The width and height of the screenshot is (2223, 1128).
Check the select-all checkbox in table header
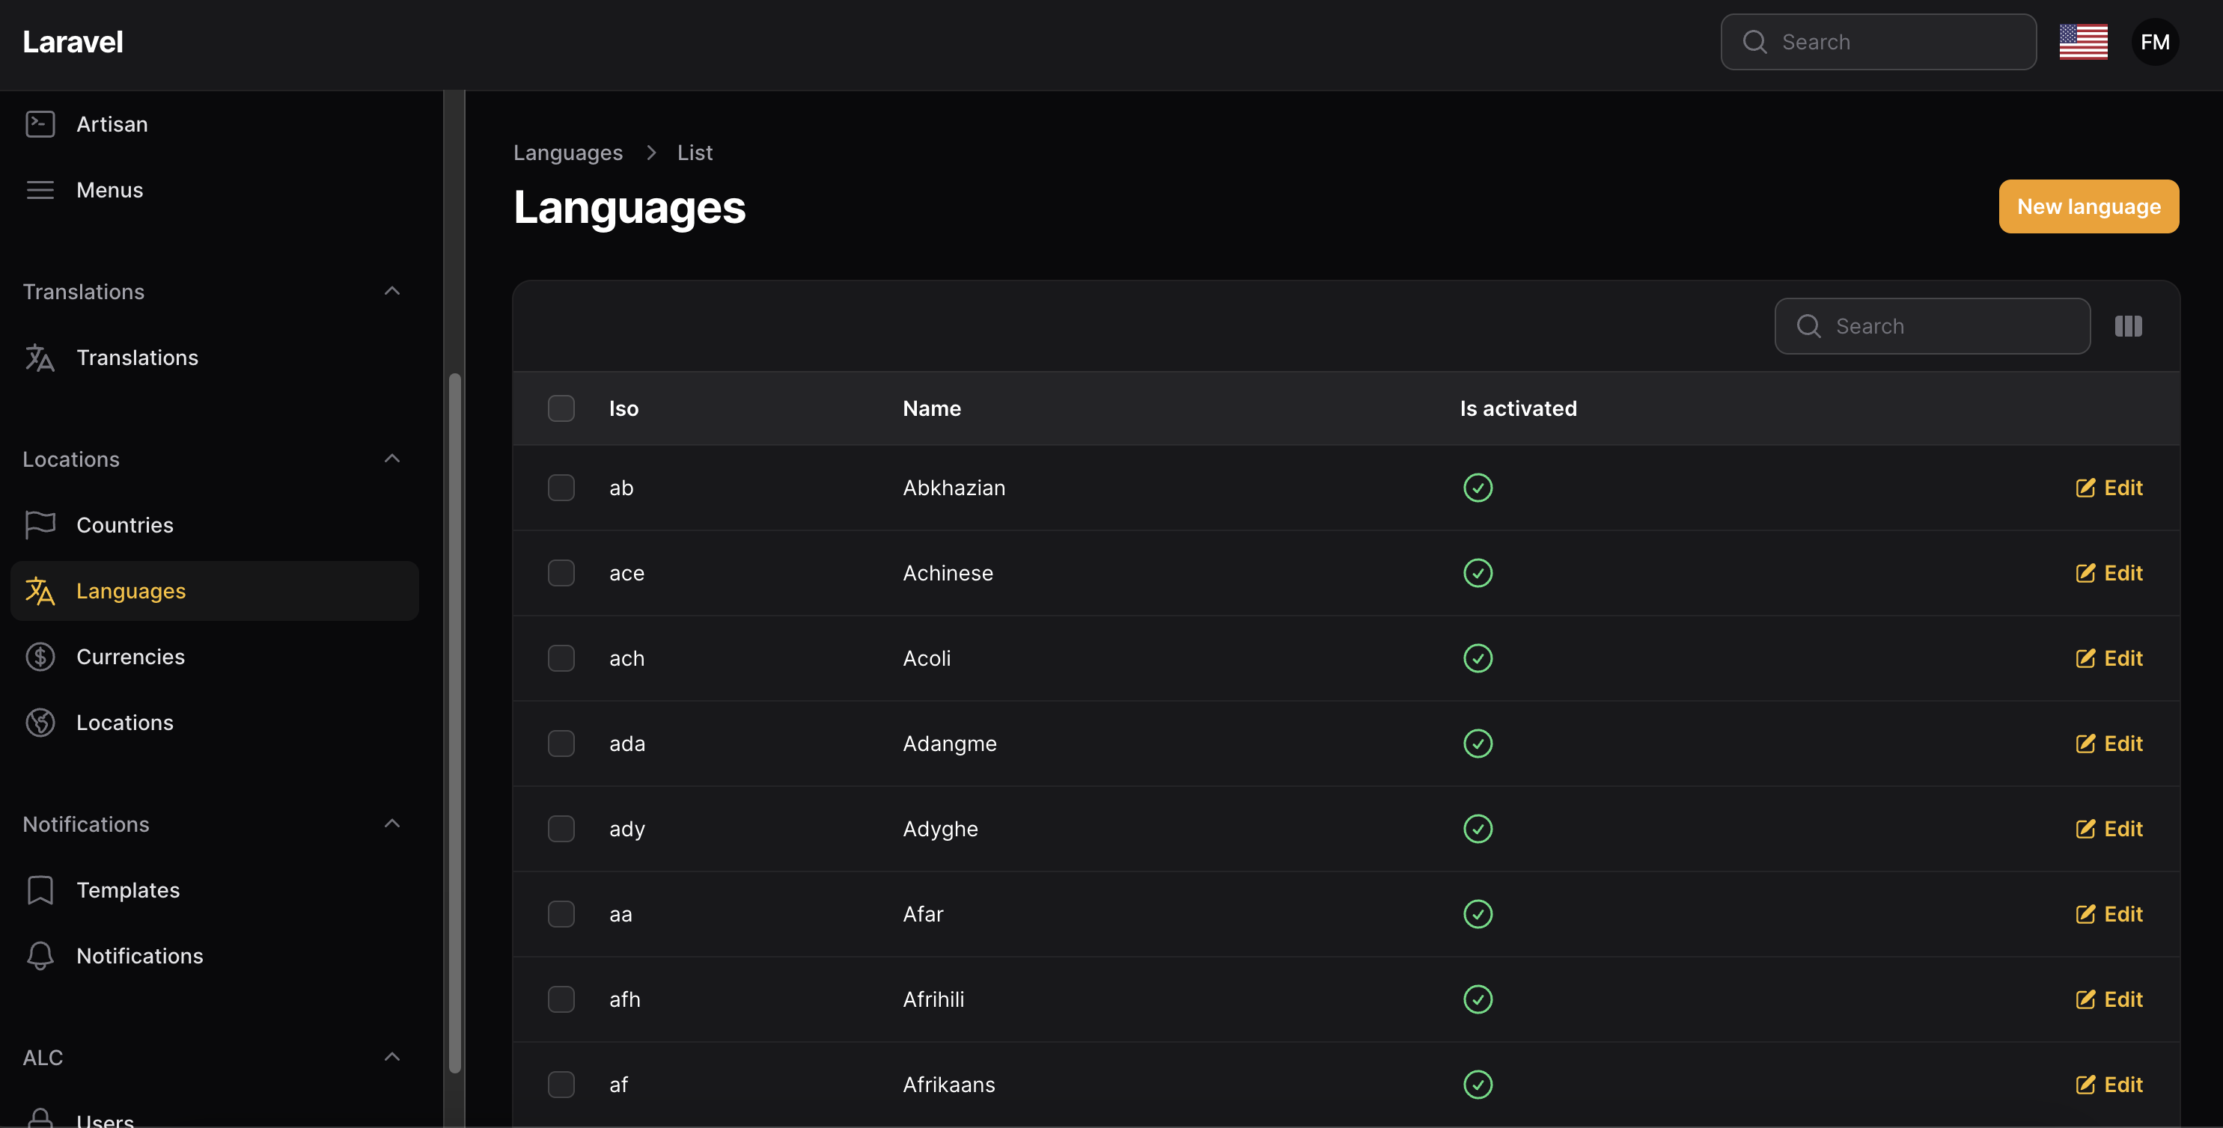[x=561, y=408]
